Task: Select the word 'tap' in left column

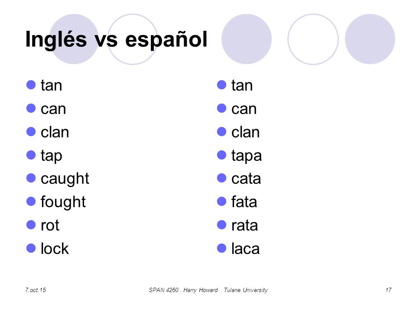Action: (x=52, y=156)
